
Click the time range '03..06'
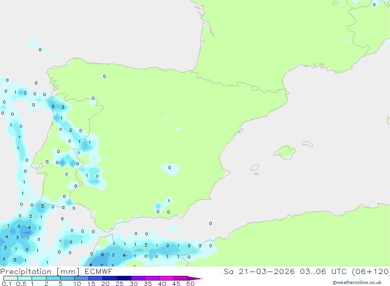click(313, 271)
